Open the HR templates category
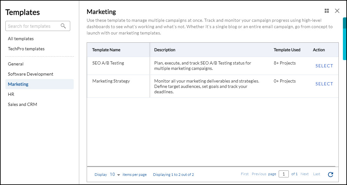Viewport: 347px width, 185px height. pyautogui.click(x=10, y=94)
